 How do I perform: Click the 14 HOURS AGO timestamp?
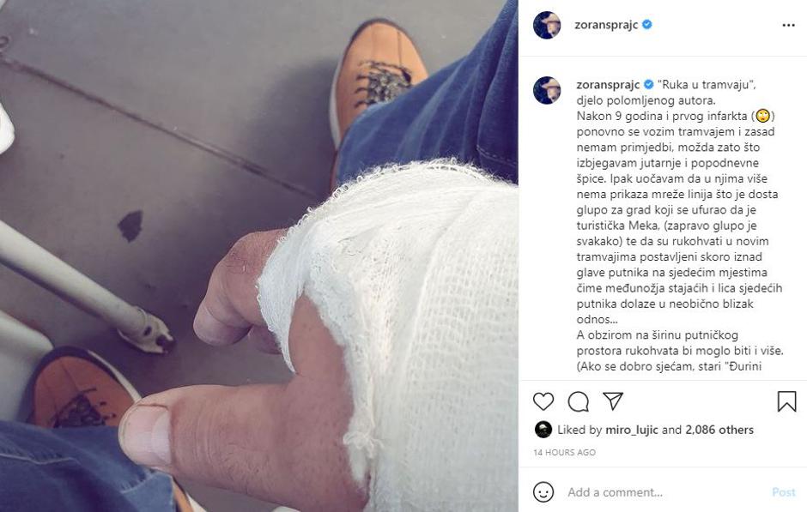coord(564,452)
